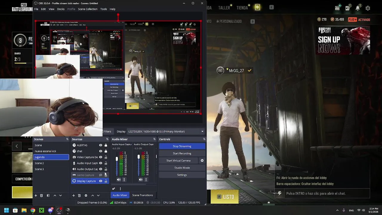Image resolution: width=382 pixels, height=215 pixels.
Task: Open Docks menu in OBS
Action: coord(61,9)
